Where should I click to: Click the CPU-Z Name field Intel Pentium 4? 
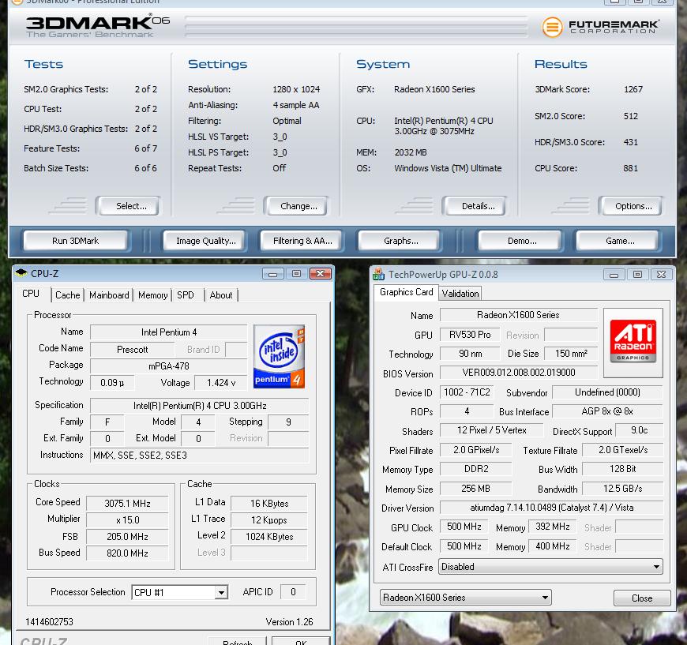click(169, 332)
